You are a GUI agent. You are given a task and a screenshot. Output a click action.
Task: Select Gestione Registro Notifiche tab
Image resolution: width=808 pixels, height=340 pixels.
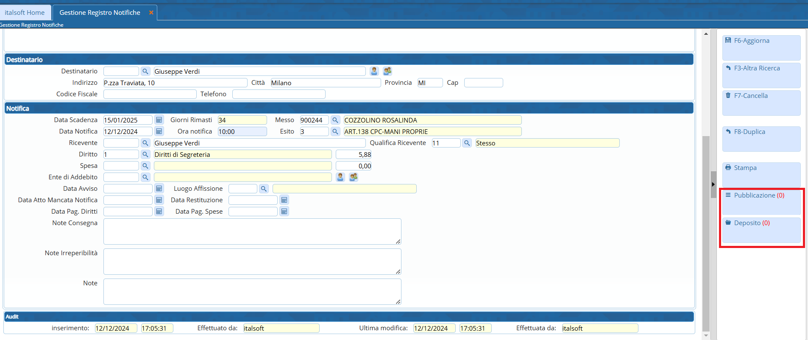pyautogui.click(x=100, y=13)
